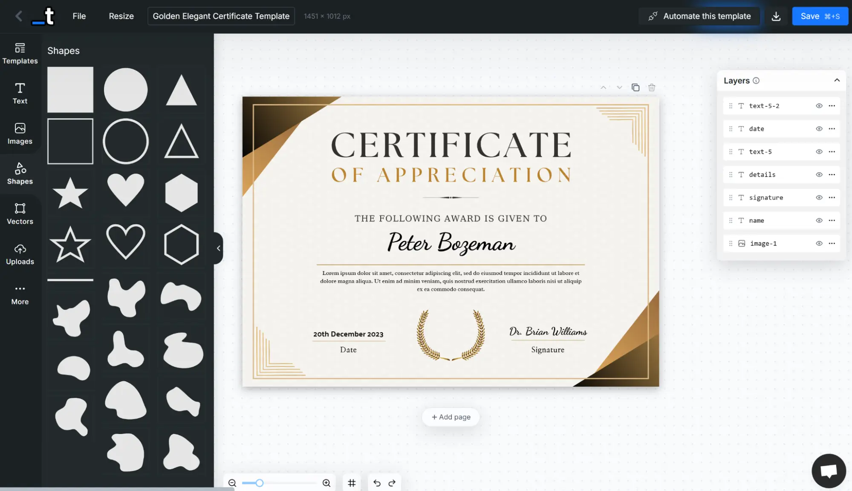Viewport: 852px width, 491px height.
Task: Open the Vectors sidebar panel
Action: (20, 213)
